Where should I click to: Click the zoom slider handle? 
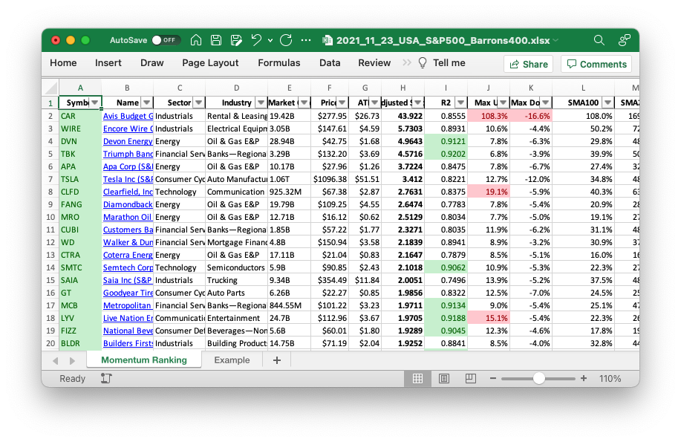pyautogui.click(x=539, y=378)
